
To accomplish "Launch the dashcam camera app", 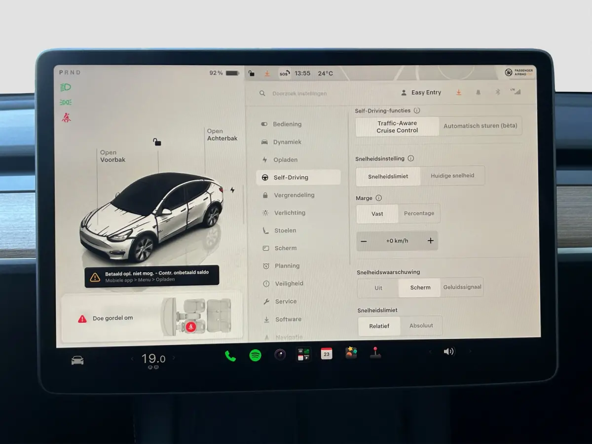I will [x=280, y=355].
